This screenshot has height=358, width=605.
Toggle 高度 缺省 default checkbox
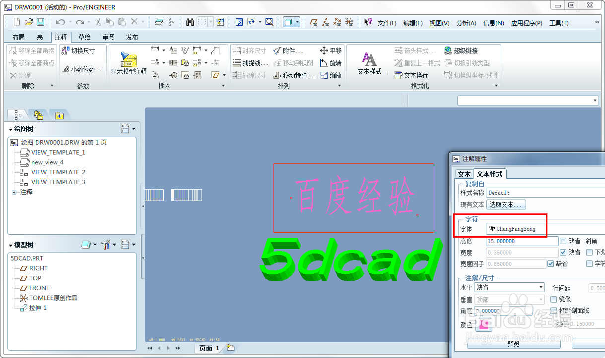coord(563,241)
